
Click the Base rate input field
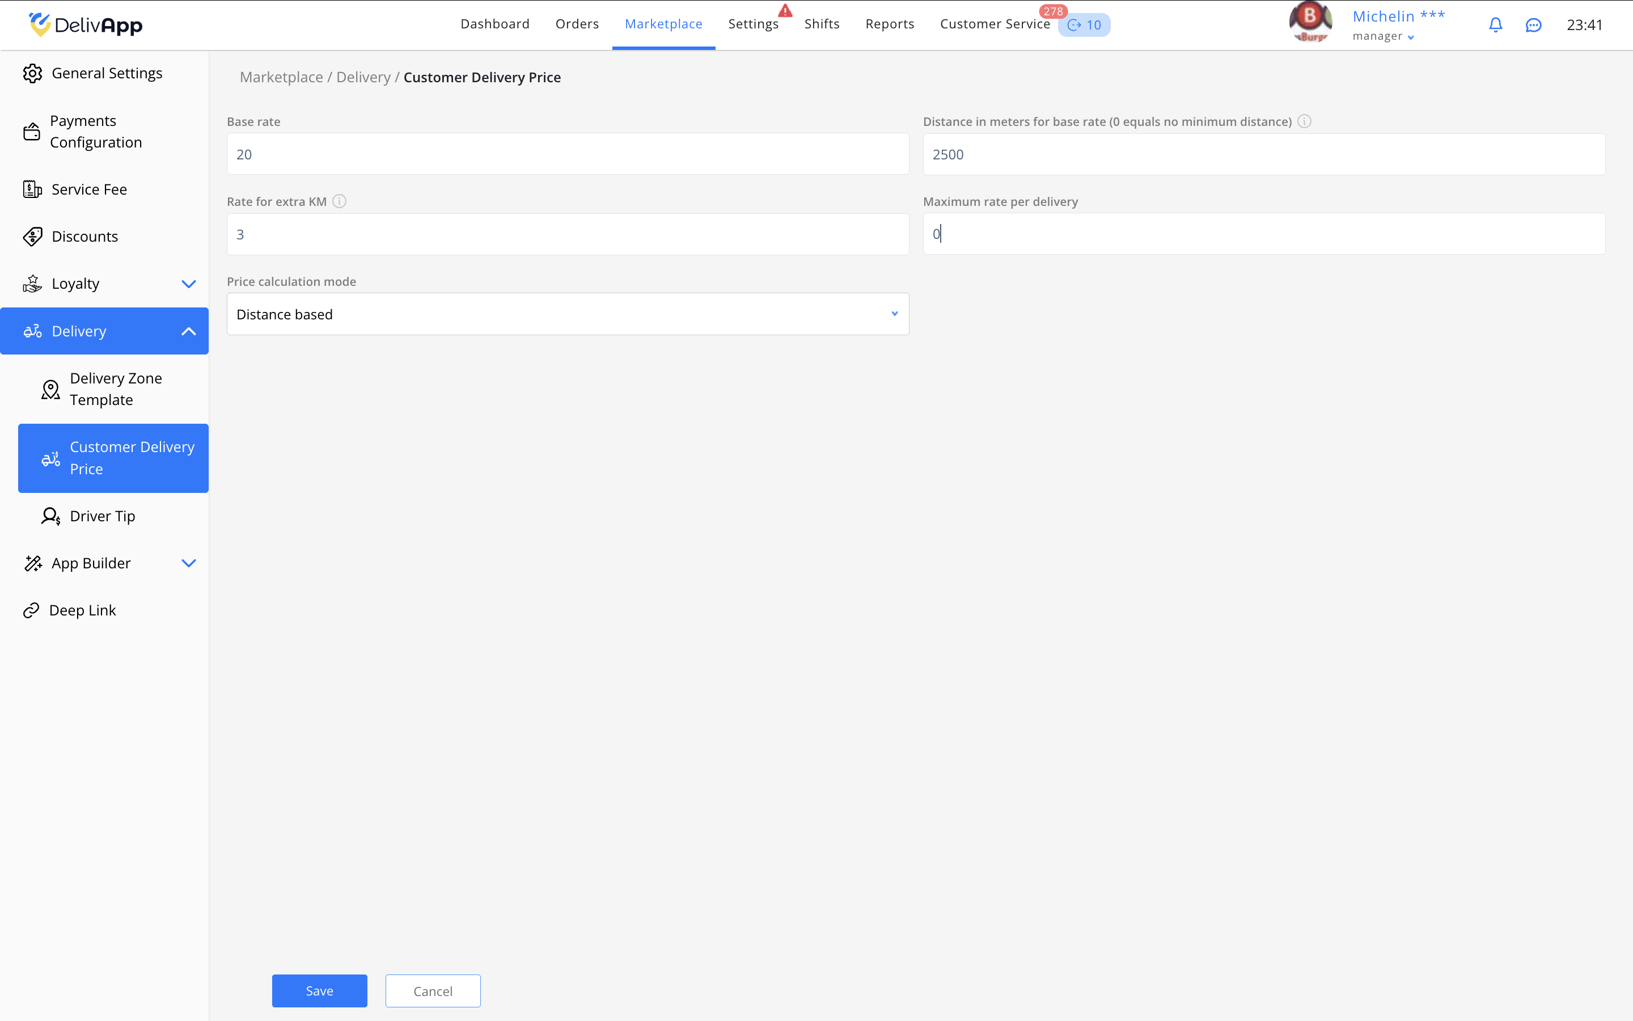pos(568,154)
